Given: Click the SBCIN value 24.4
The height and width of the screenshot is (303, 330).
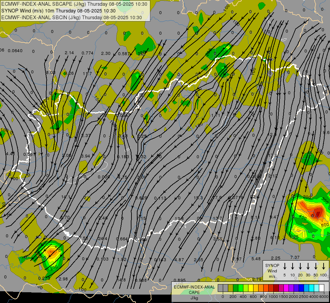Looking at the screenshot, I should pyautogui.click(x=103, y=238).
